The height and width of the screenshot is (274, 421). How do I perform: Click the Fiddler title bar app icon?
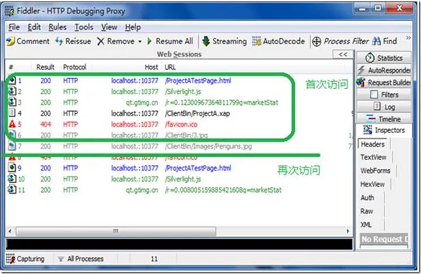tap(10, 11)
